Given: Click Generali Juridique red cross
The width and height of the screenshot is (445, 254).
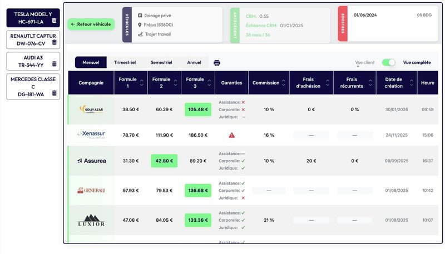Looking at the screenshot, I should 243,198.
